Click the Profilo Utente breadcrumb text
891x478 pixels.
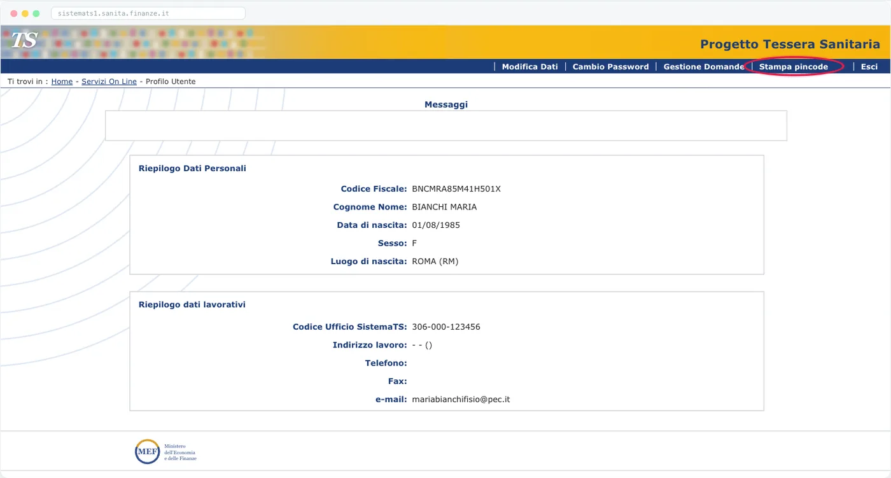[x=171, y=81]
